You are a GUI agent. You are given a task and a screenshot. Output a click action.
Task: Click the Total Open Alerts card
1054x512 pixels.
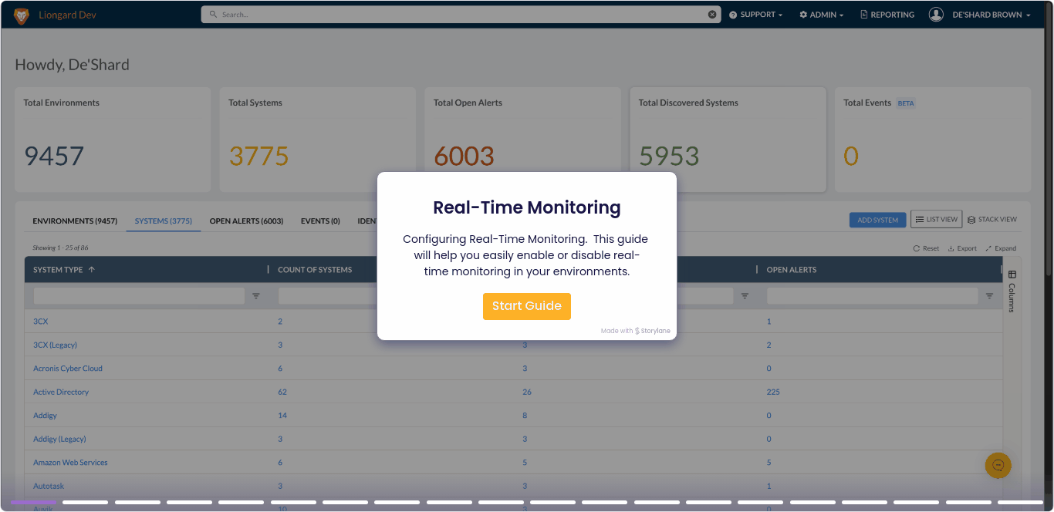(x=523, y=140)
